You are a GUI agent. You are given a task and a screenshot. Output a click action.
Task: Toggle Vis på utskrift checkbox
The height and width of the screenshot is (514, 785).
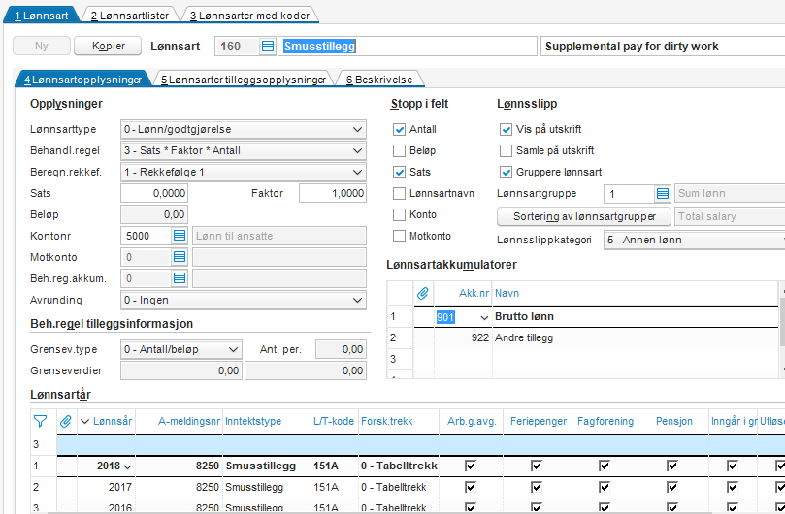pos(507,130)
